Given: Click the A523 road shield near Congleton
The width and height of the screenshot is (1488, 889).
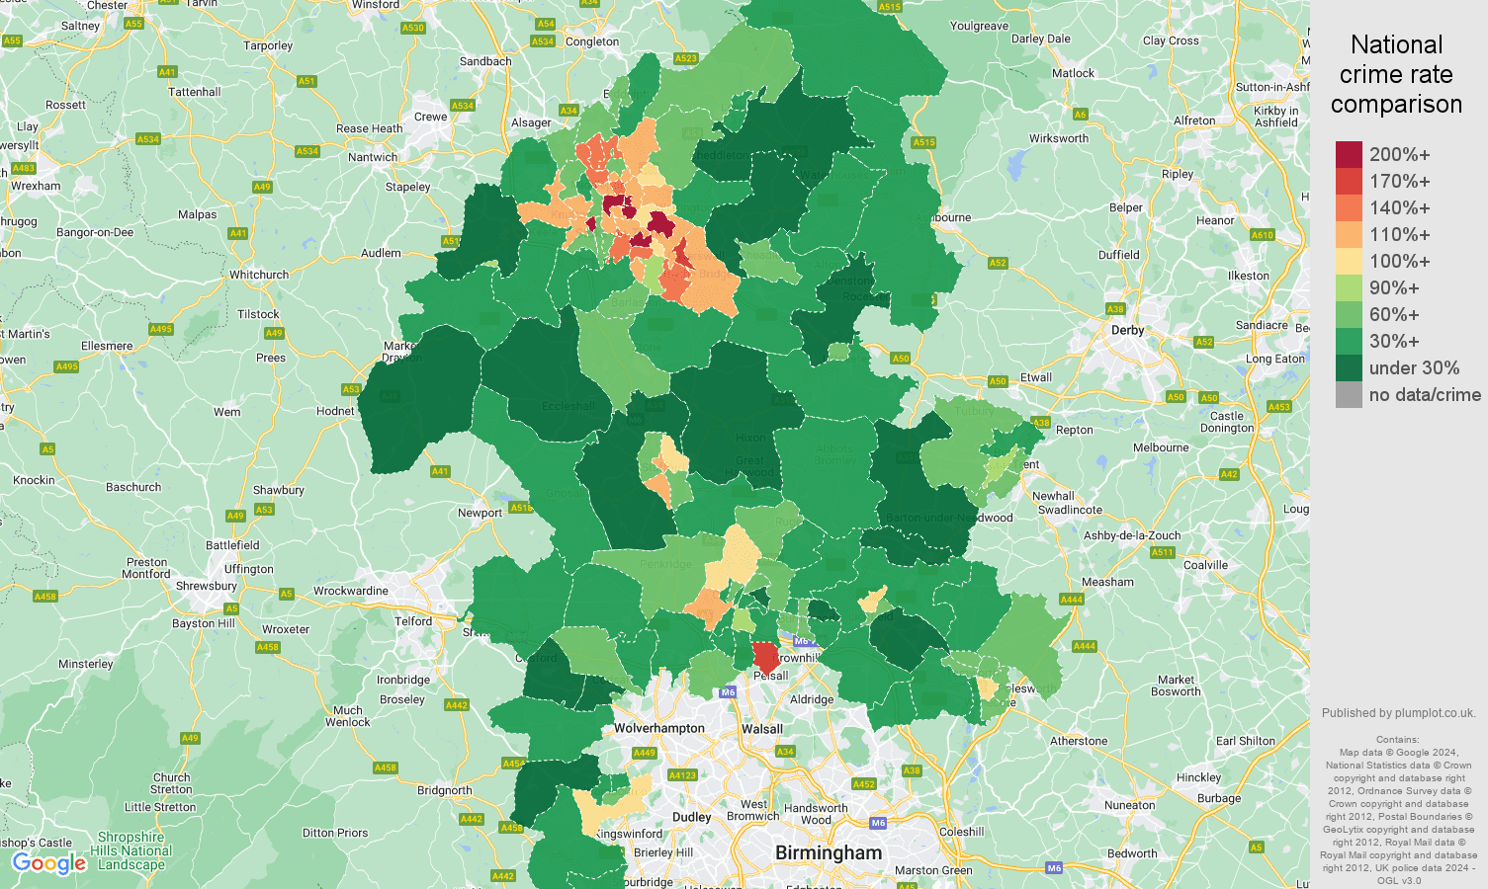Looking at the screenshot, I should click(x=685, y=59).
